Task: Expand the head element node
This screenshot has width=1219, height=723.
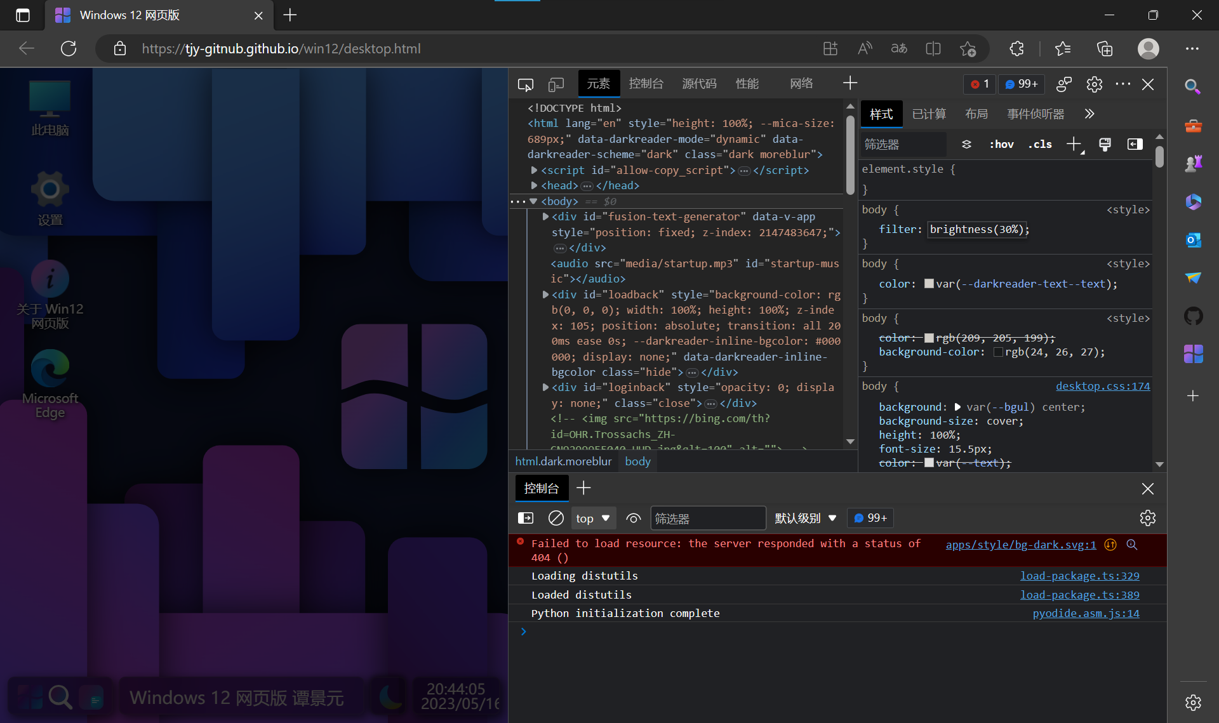Action: [x=534, y=185]
